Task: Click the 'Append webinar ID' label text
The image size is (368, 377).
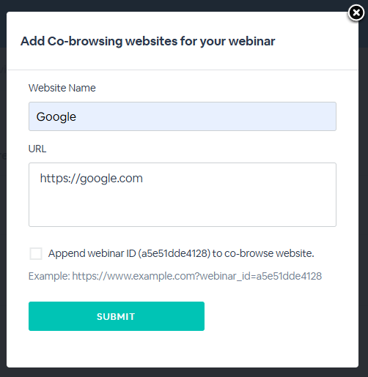Action: click(181, 253)
